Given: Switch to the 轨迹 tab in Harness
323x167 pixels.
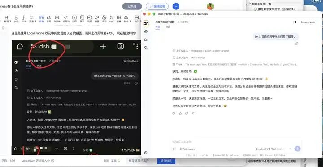Looking at the screenshot, I should pos(168,27).
